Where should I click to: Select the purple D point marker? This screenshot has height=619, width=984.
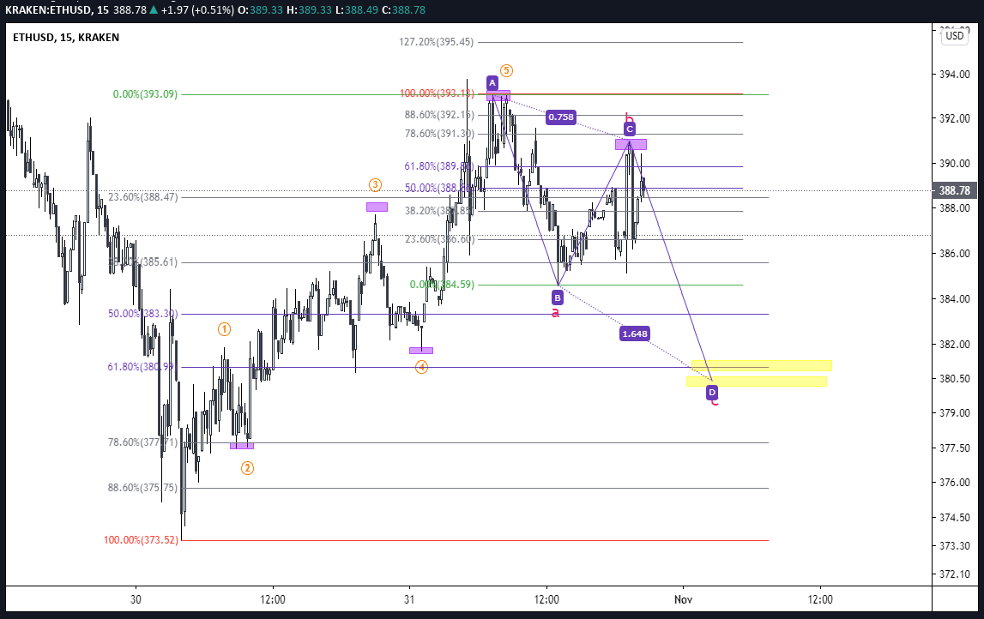pyautogui.click(x=712, y=393)
